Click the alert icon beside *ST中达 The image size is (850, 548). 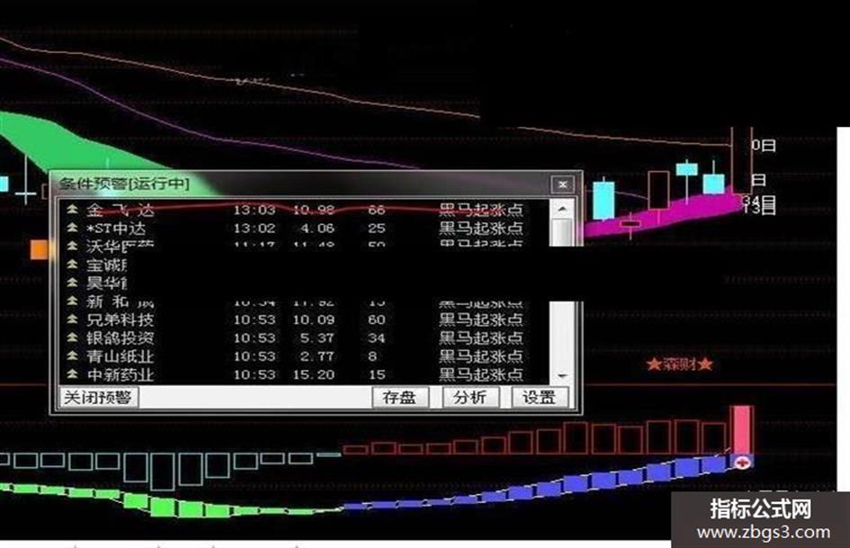(72, 227)
